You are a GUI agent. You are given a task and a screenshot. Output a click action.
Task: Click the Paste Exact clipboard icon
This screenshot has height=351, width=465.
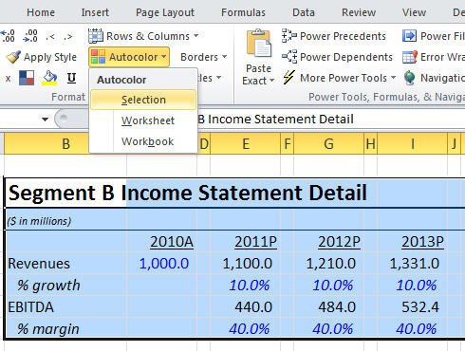[259, 43]
